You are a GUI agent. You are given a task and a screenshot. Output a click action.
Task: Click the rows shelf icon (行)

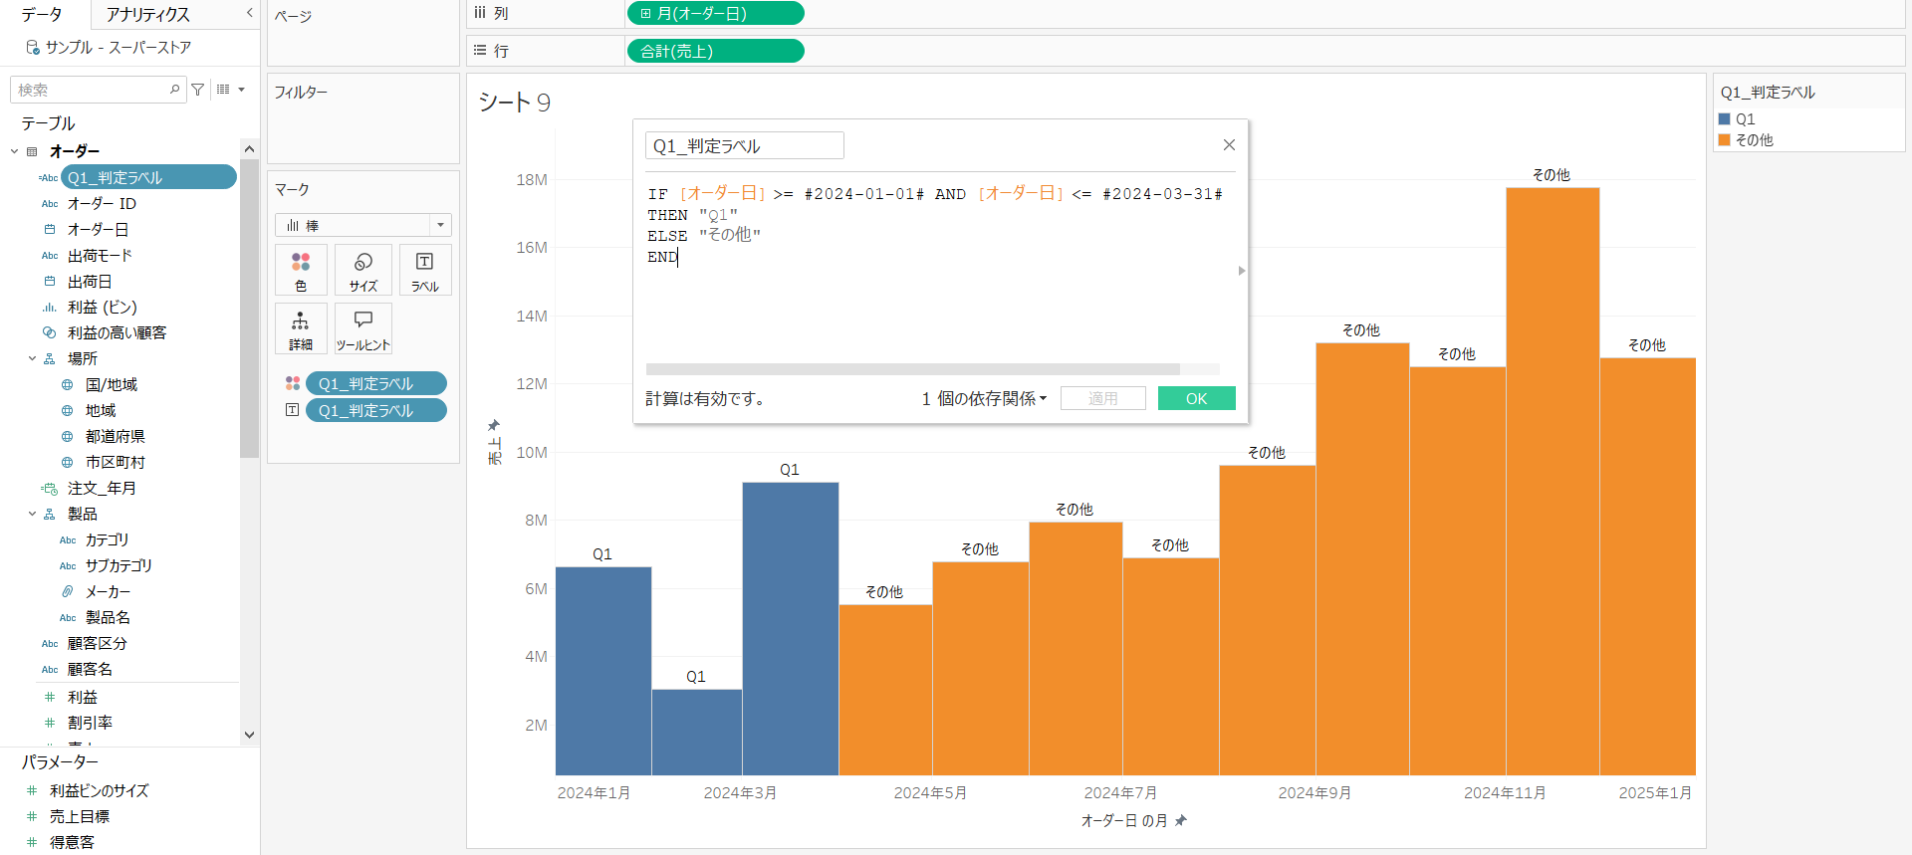point(480,50)
